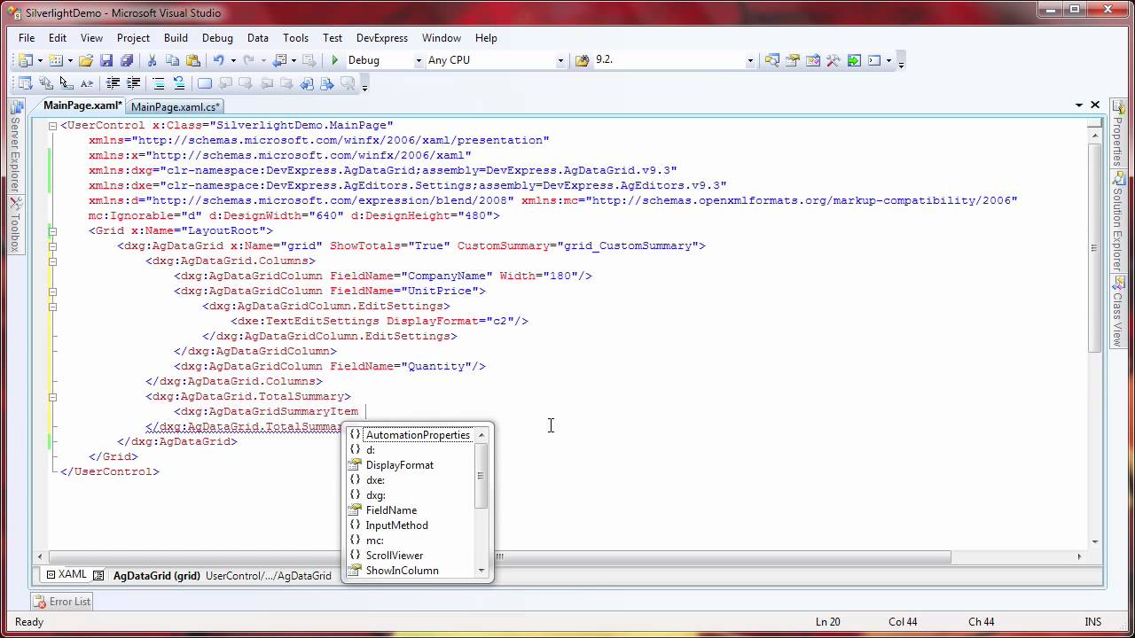Click the Save All icon

tap(127, 60)
